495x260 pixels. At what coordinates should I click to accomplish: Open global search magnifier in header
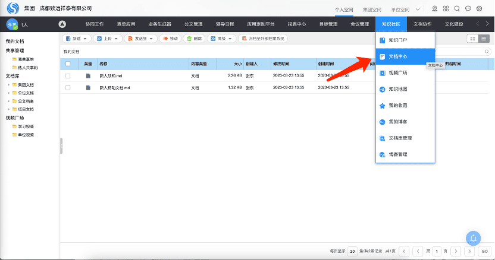pyautogui.click(x=457, y=8)
